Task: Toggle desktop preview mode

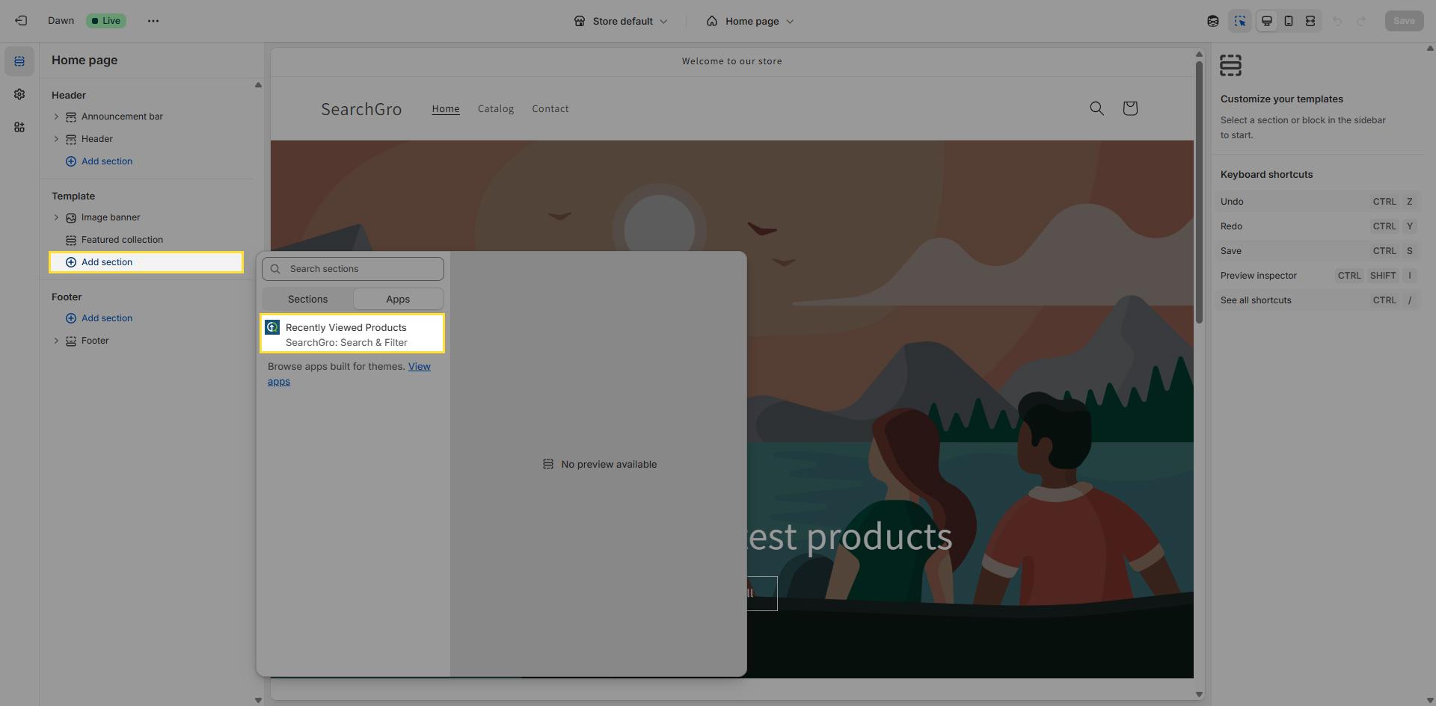Action: tap(1266, 21)
